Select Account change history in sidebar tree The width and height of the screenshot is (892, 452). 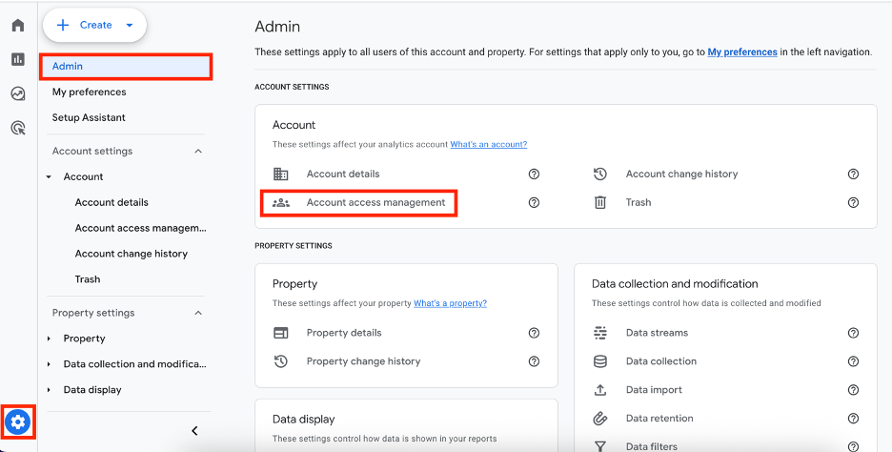(132, 254)
